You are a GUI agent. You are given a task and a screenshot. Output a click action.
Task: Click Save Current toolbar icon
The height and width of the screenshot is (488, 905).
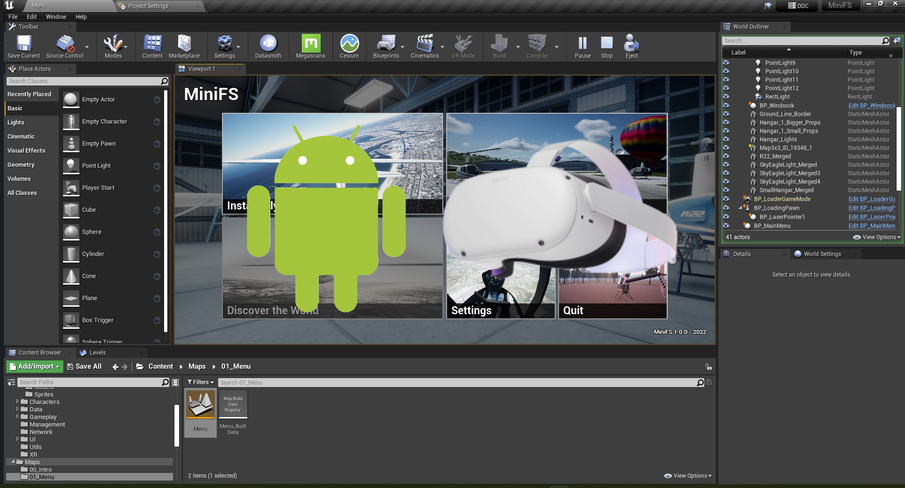24,46
